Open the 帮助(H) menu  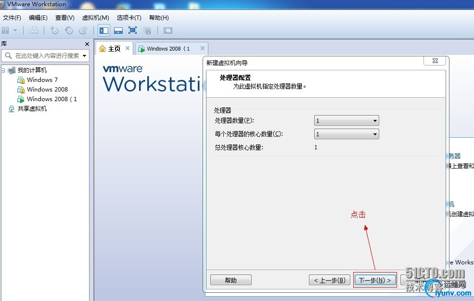(159, 17)
